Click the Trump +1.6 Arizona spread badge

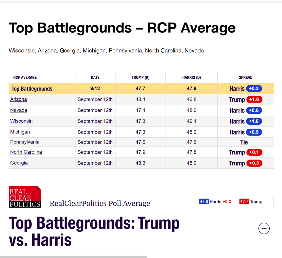pos(254,99)
